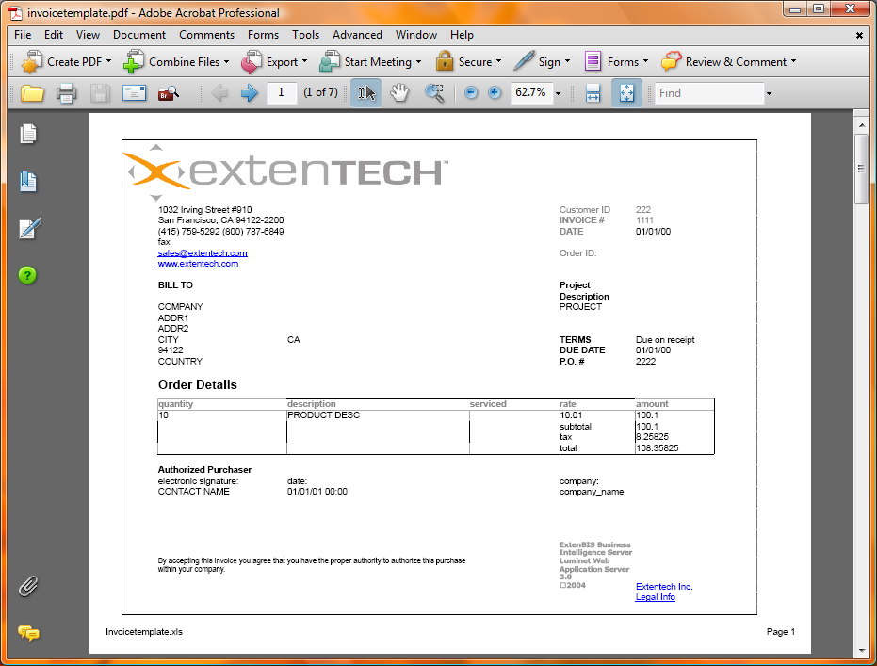
Task: Expand the Create PDF dropdown arrow
Action: (108, 61)
